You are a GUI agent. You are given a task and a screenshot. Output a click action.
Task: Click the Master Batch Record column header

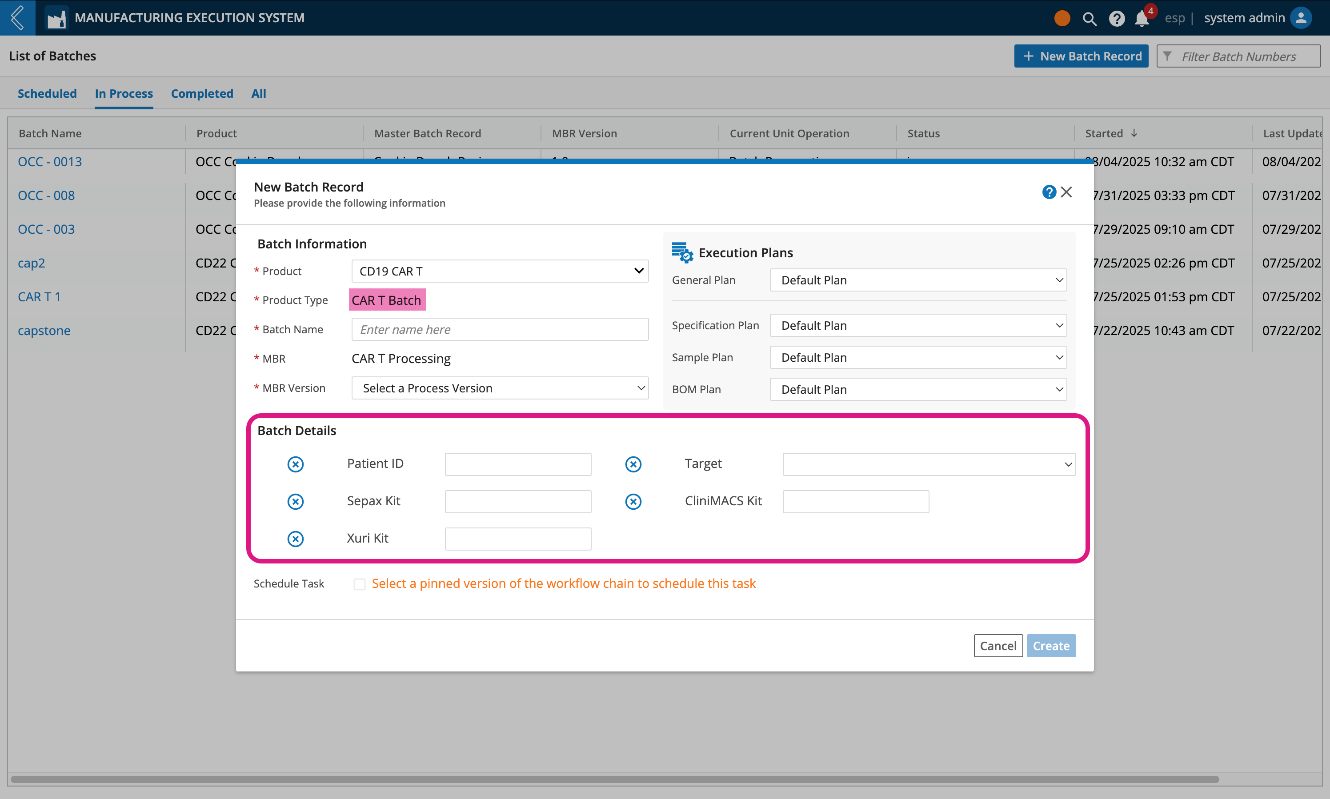(x=428, y=133)
